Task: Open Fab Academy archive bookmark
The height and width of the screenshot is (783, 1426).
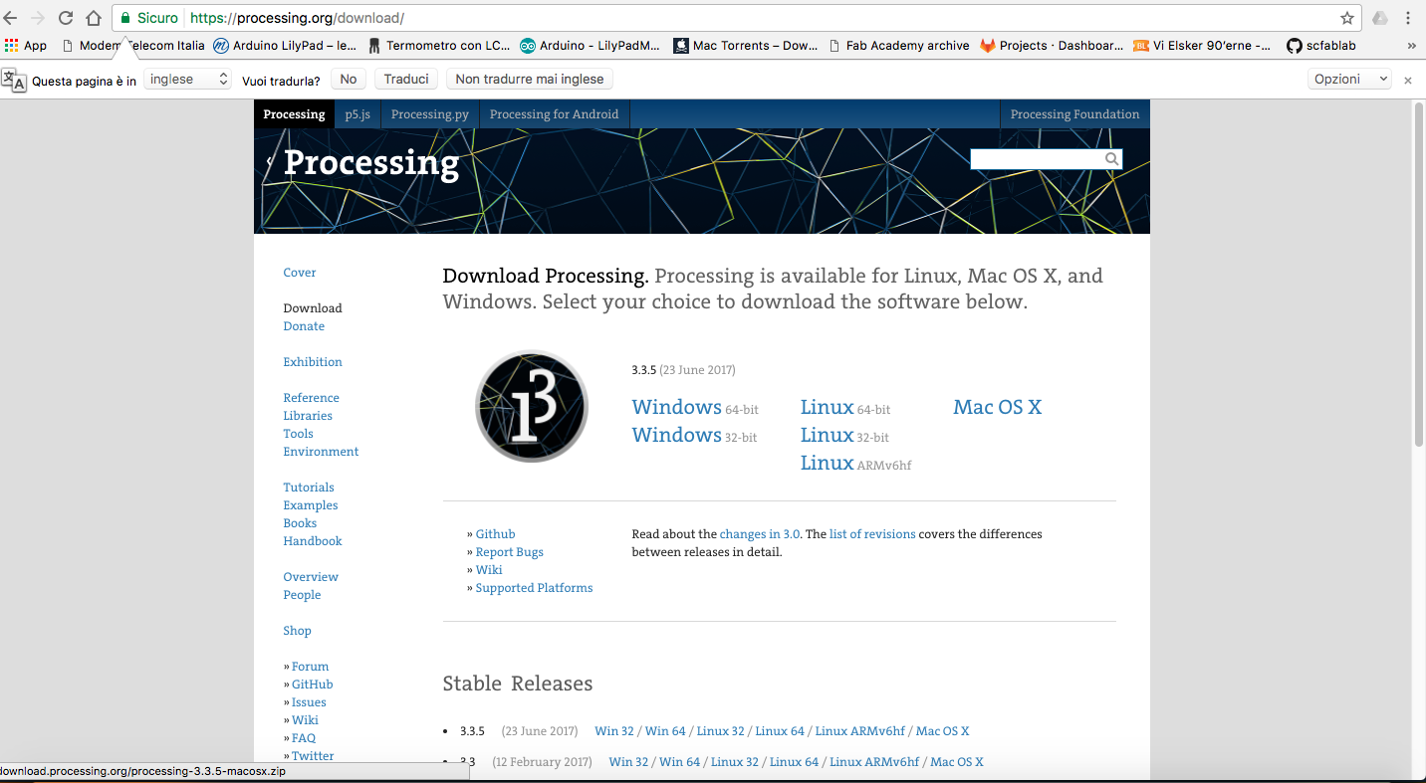Action: 898,46
